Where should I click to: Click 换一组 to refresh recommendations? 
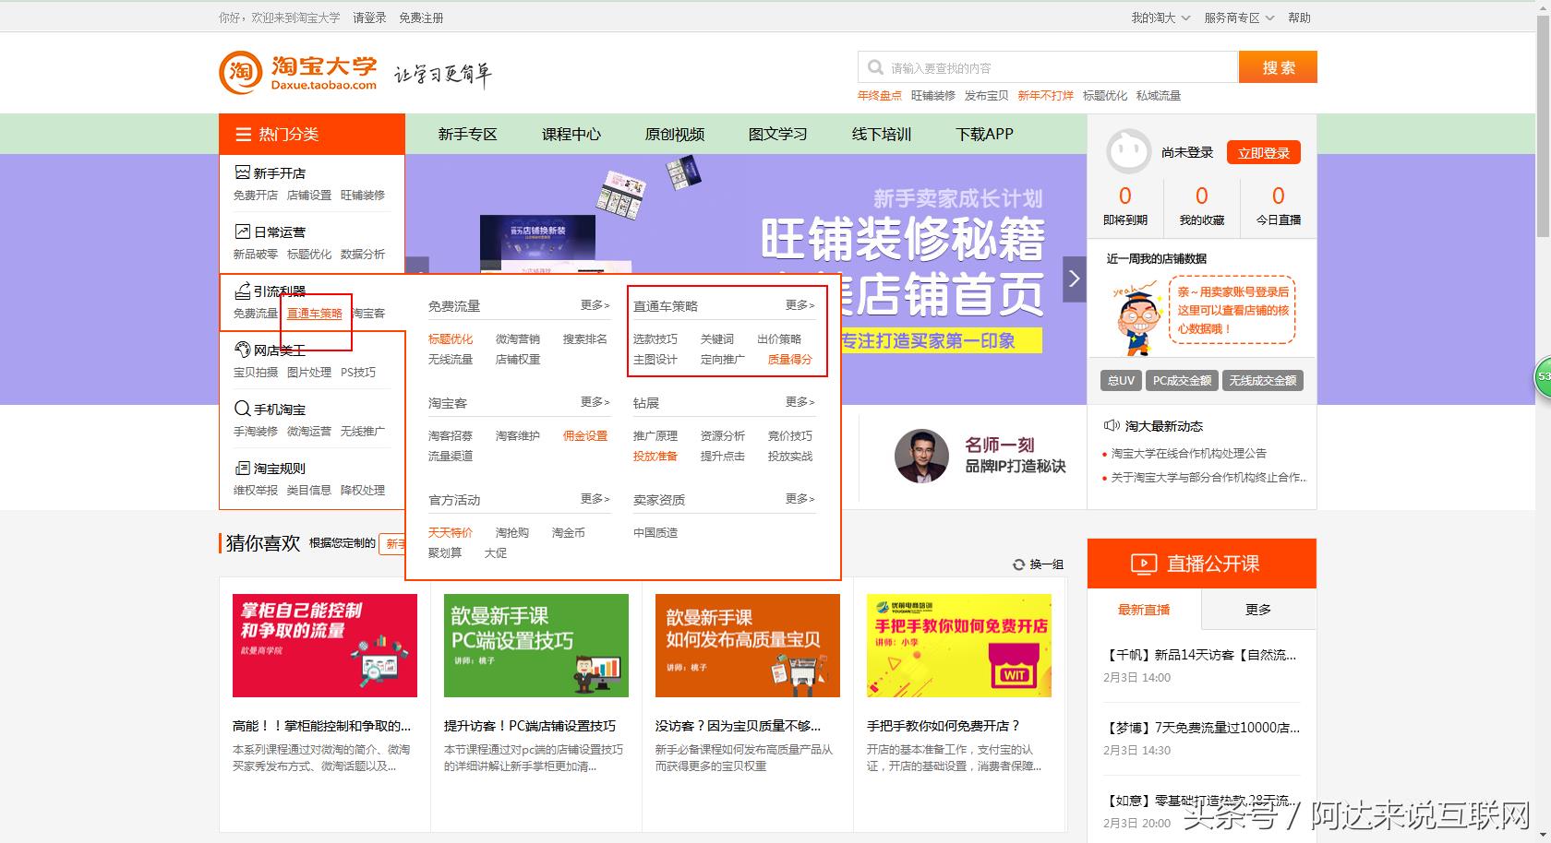pyautogui.click(x=1047, y=564)
